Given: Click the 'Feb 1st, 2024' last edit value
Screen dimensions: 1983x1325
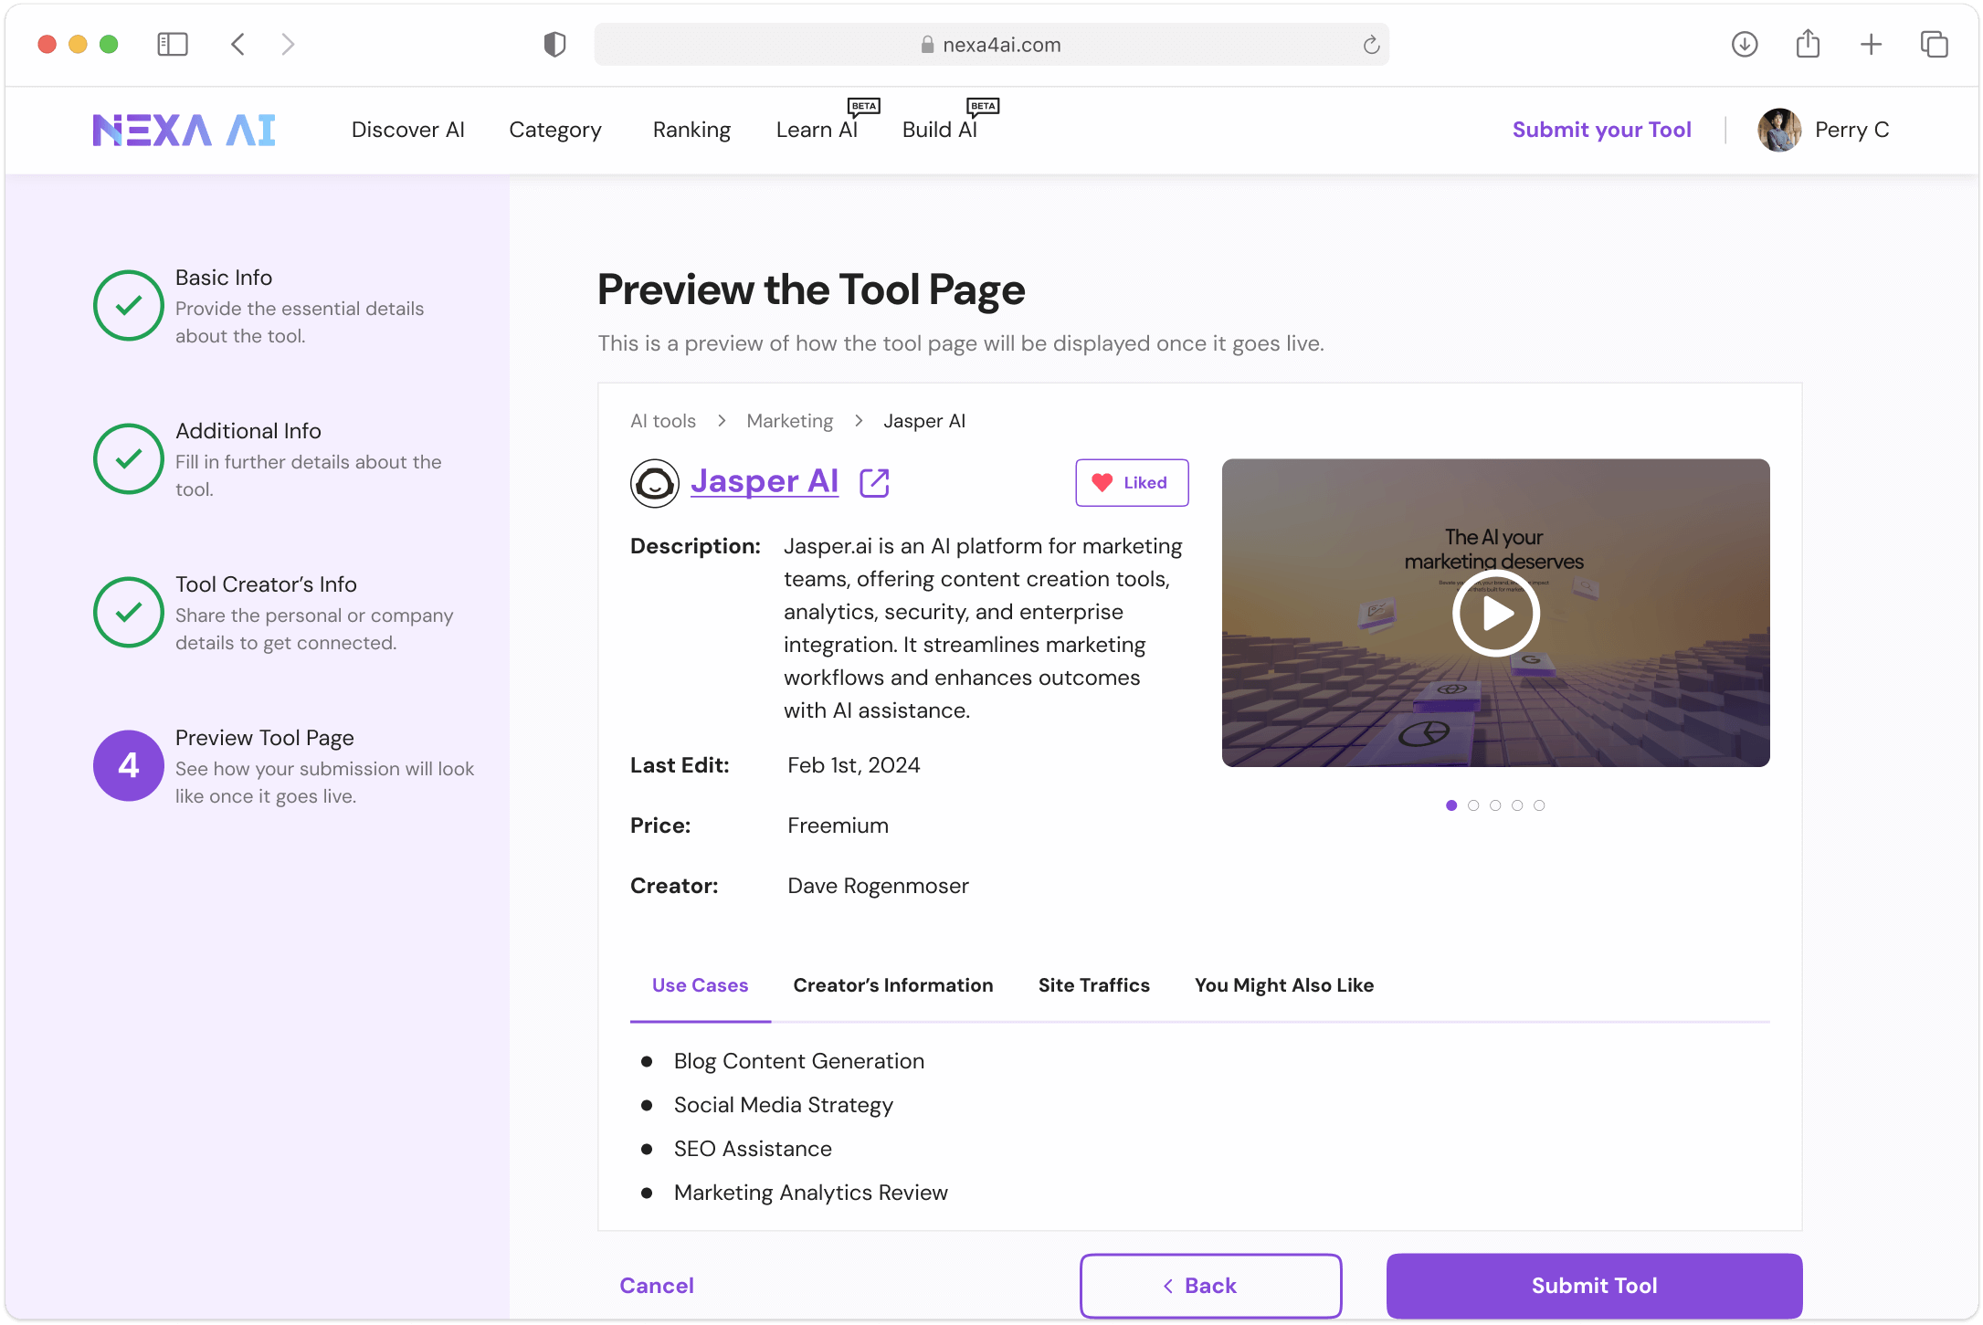Looking at the screenshot, I should click(853, 765).
